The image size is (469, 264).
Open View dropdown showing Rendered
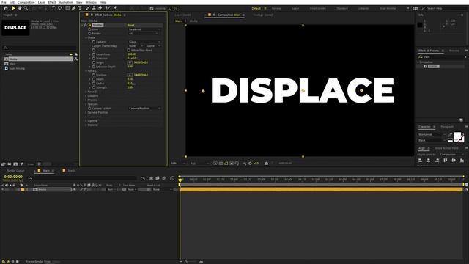point(144,29)
